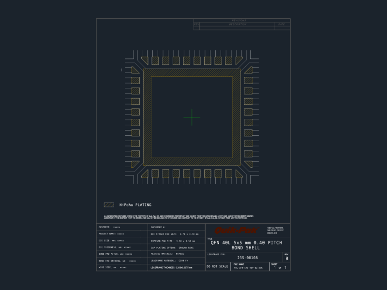Click the green crosshair at die center
Screen dimensions: 387x290
192,117
